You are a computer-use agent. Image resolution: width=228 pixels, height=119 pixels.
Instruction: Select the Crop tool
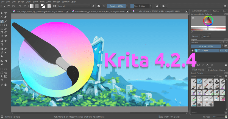pos(2,44)
